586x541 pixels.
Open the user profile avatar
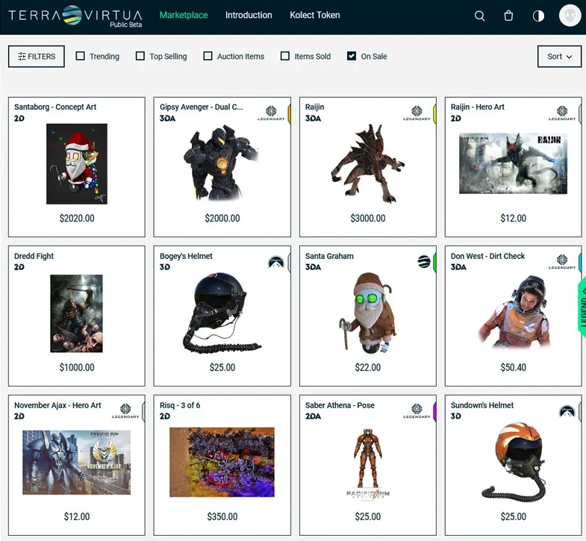click(x=570, y=16)
